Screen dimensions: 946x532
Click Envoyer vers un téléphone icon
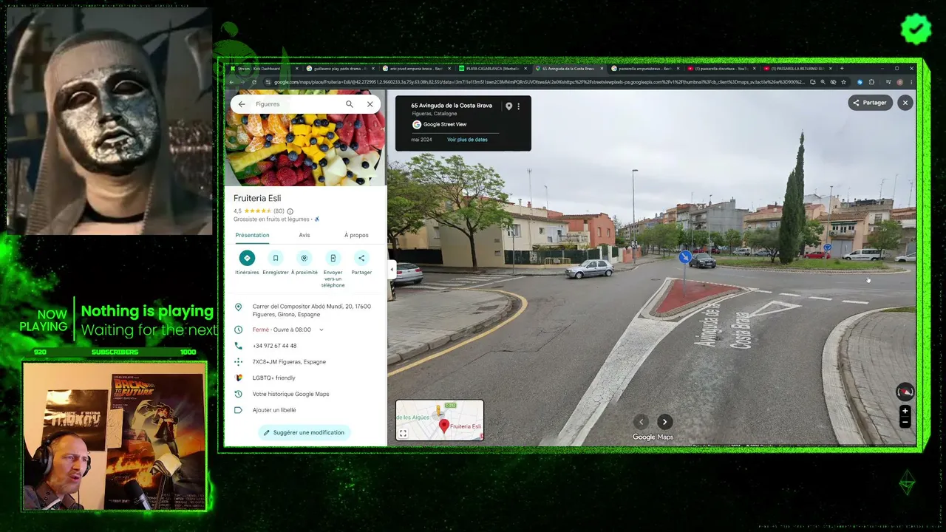(333, 258)
